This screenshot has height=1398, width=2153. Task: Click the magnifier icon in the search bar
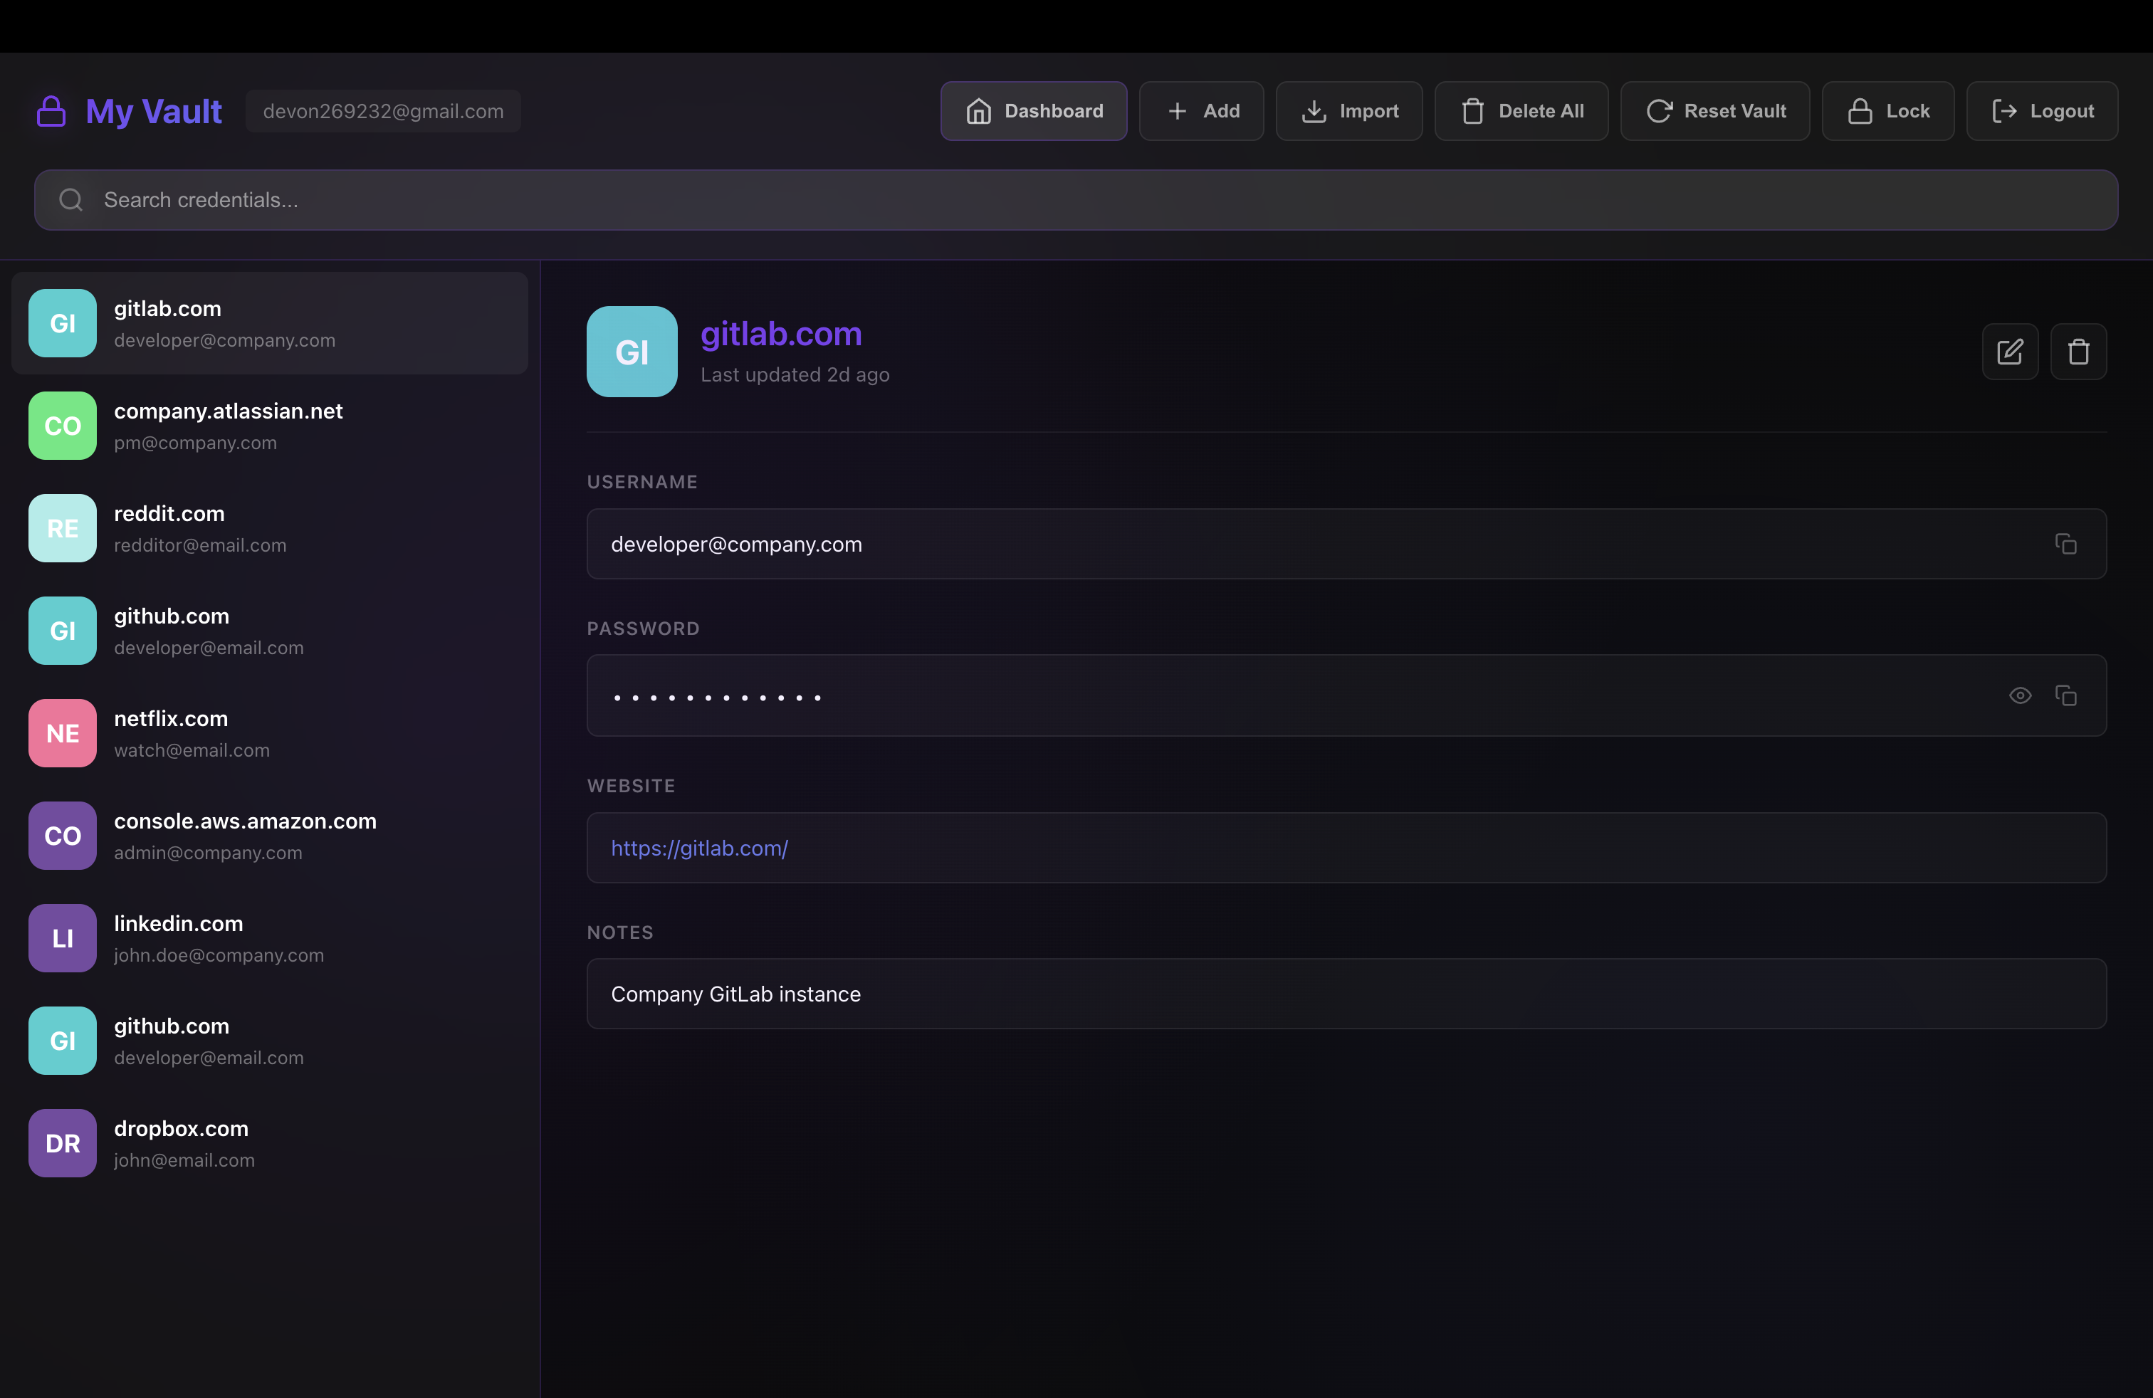click(x=70, y=200)
